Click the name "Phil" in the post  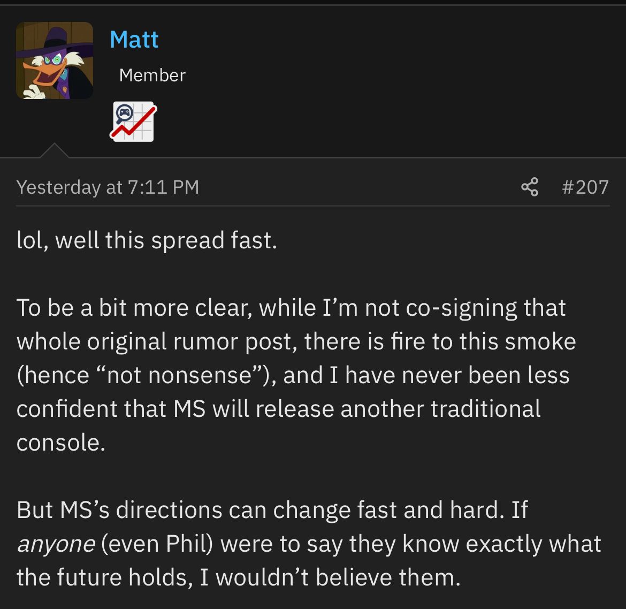point(186,544)
